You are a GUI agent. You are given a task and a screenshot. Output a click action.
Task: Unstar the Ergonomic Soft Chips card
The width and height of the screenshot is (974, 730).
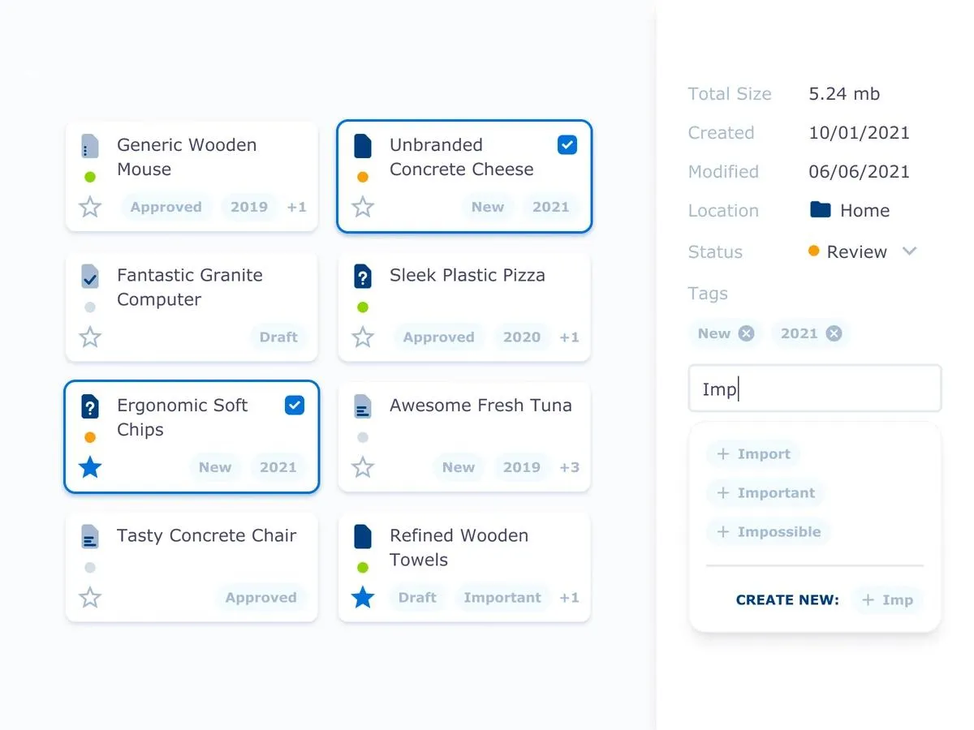pyautogui.click(x=90, y=467)
